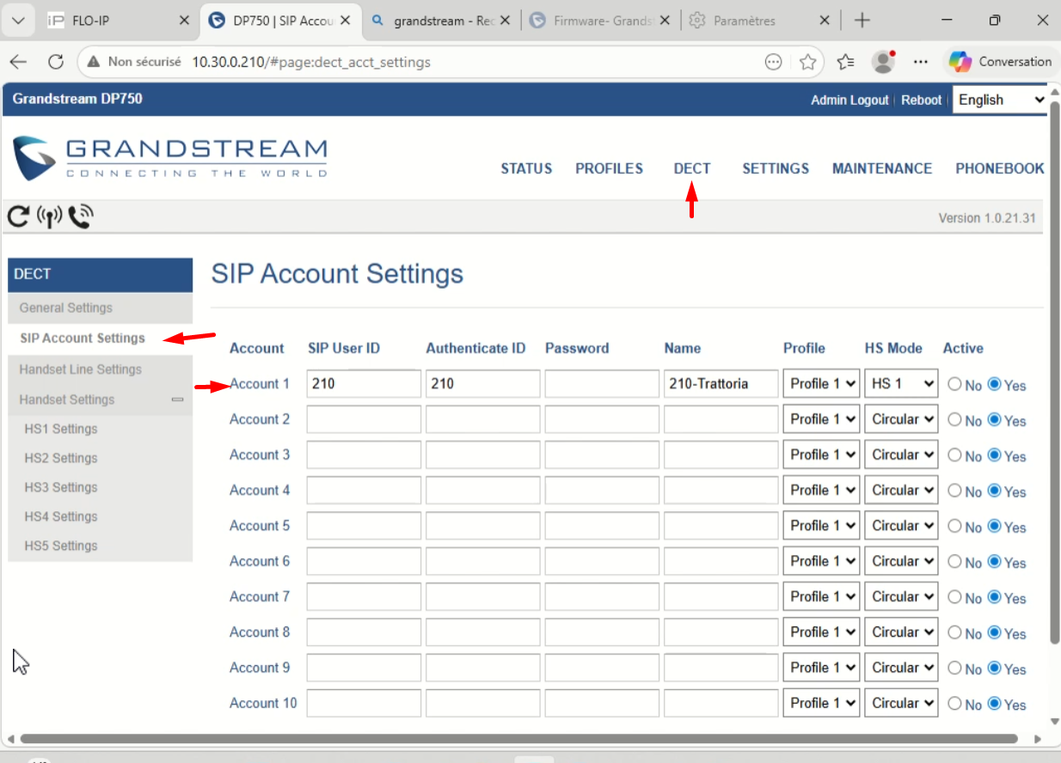The width and height of the screenshot is (1061, 763).
Task: Set Account 1 Active to No
Action: (x=954, y=384)
